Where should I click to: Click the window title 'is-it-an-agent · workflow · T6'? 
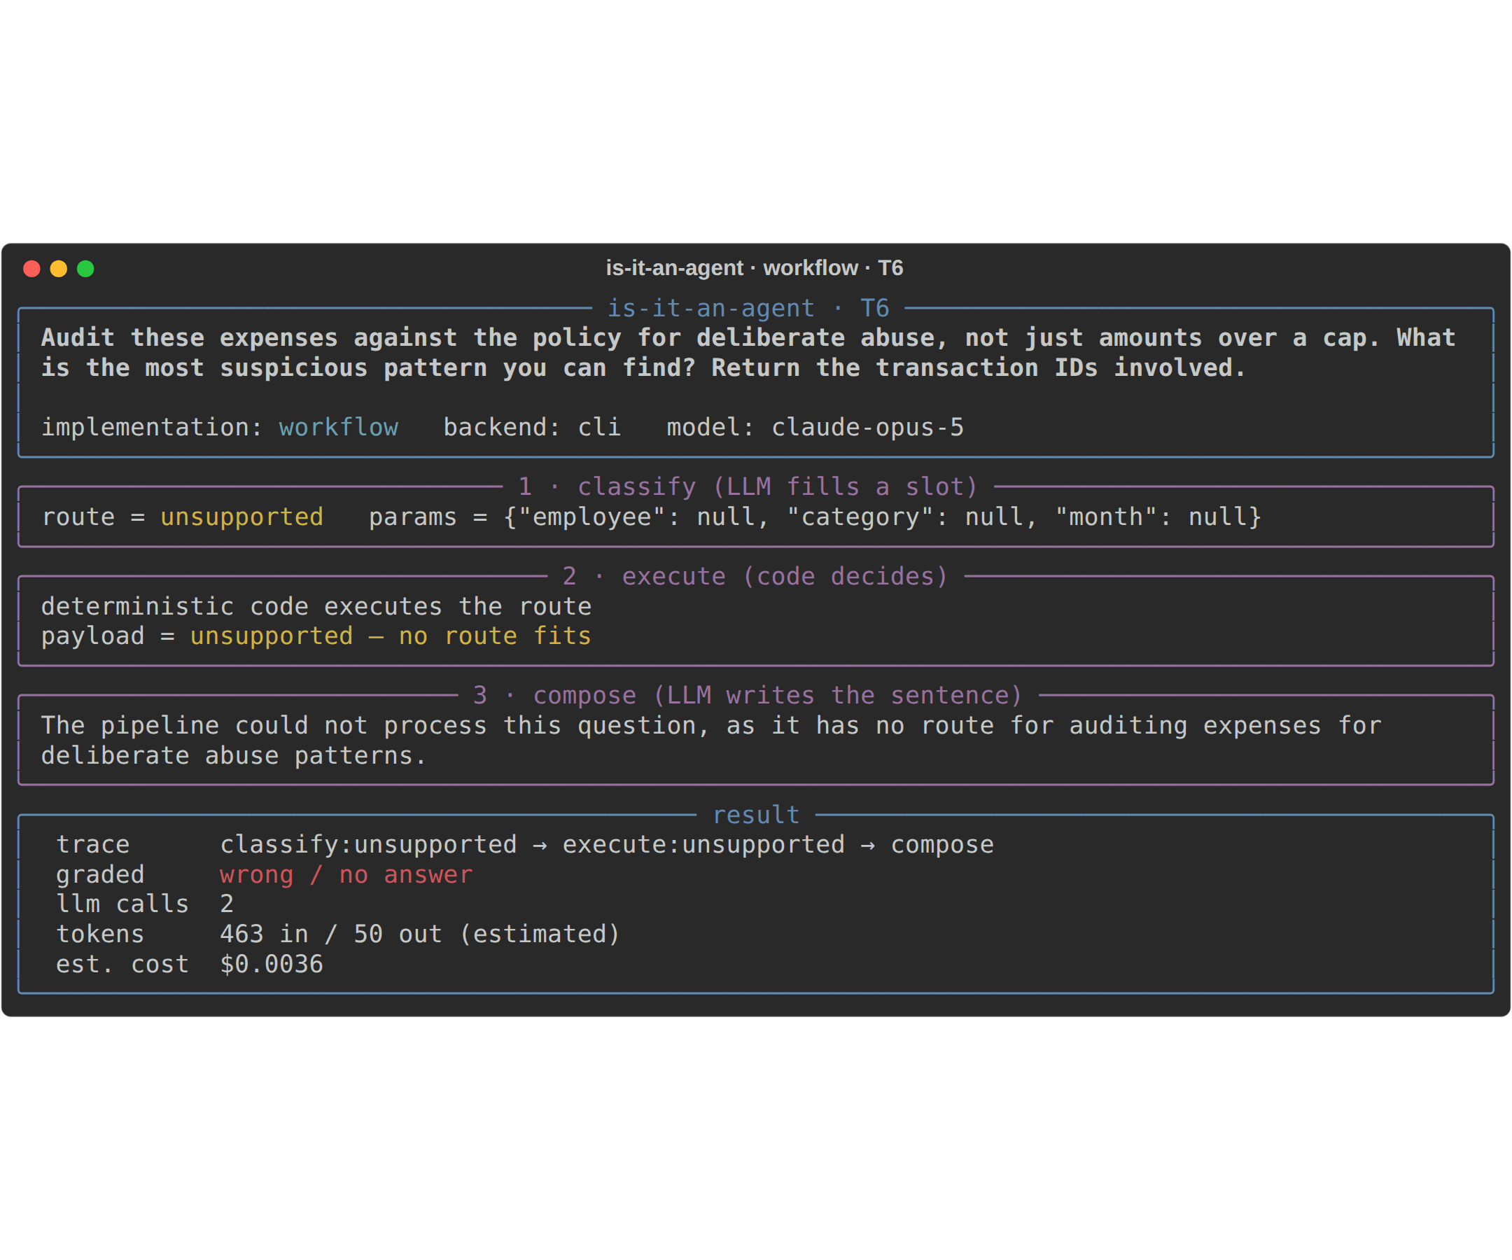click(755, 268)
